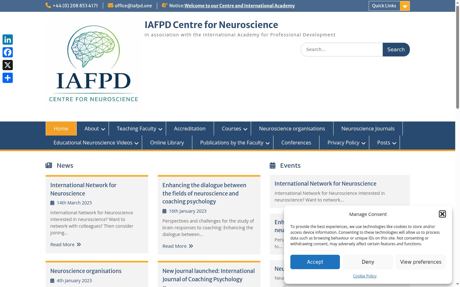
Task: Share page via X icon
Action: (8, 65)
